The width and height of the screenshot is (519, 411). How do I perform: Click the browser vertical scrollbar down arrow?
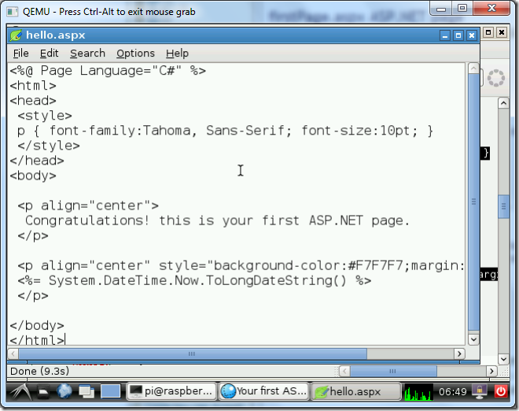(503, 359)
